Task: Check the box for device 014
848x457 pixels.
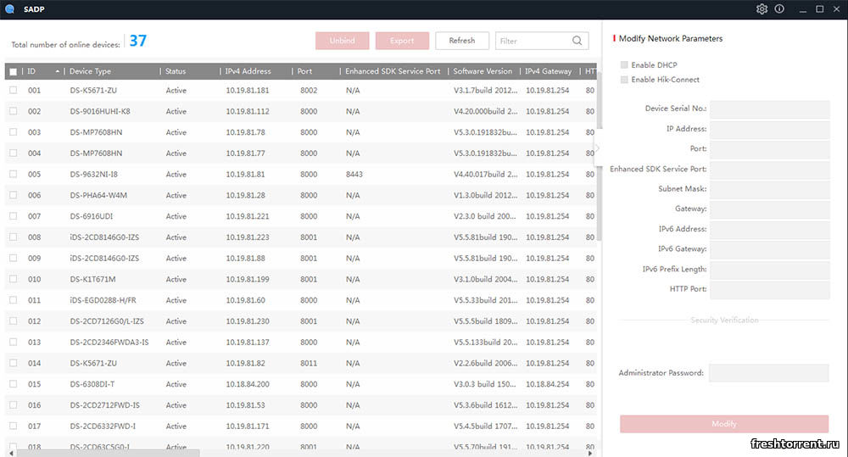Action: [13, 363]
